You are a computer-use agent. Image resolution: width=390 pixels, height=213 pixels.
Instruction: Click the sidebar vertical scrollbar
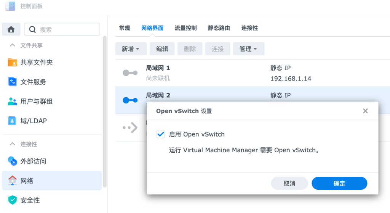pyautogui.click(x=105, y=111)
